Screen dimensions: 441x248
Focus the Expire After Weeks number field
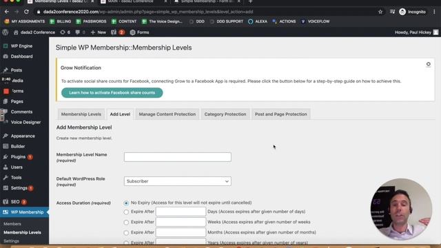point(181,222)
